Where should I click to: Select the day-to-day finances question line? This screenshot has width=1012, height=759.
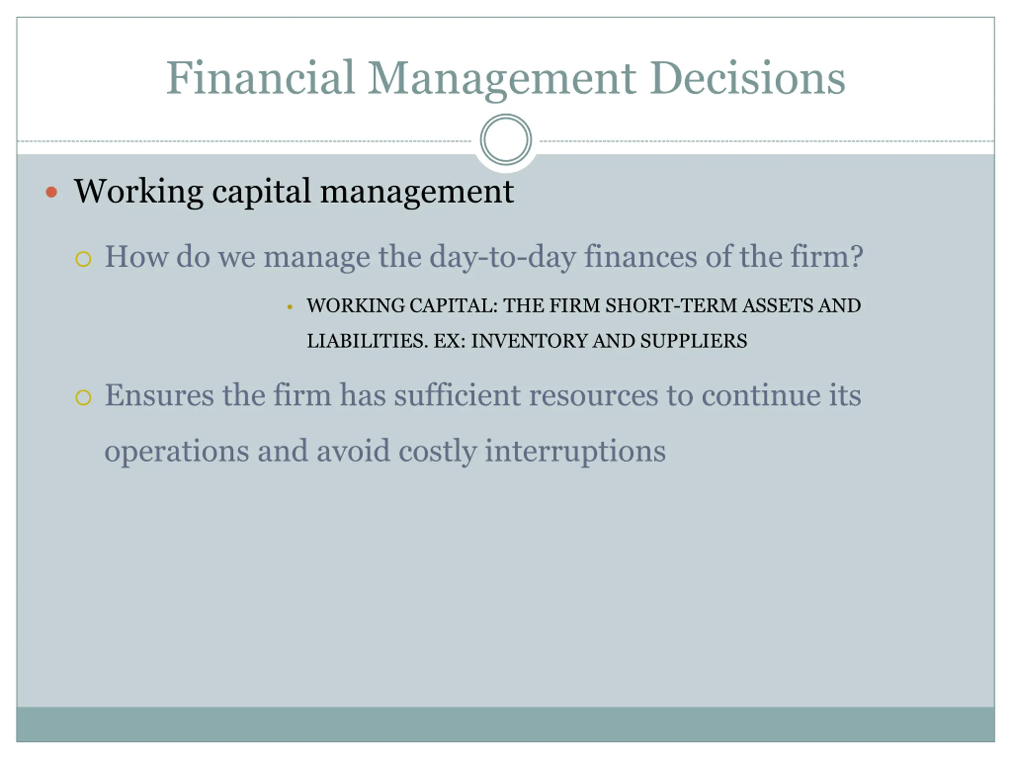483,257
